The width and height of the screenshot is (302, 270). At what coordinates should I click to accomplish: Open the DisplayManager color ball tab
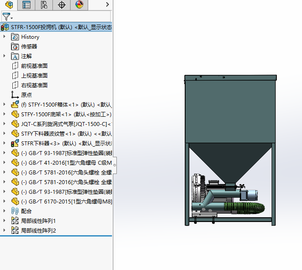tap(79, 5)
